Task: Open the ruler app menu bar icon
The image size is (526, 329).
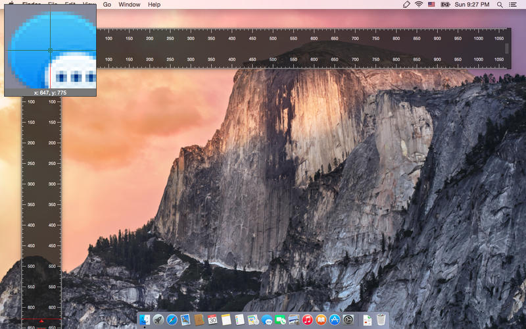Action: tap(406, 5)
